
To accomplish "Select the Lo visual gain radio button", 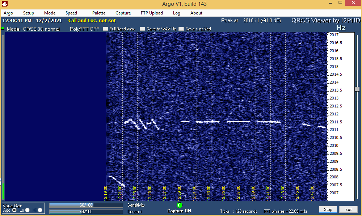I will coord(27,210).
